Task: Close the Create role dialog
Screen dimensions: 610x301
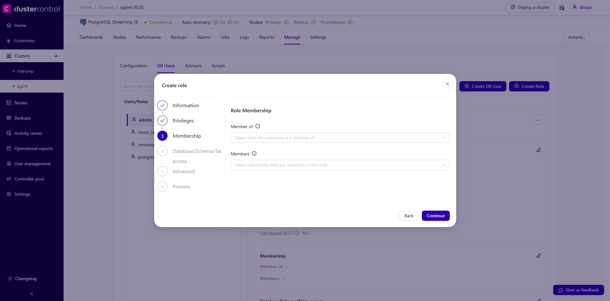Action: click(447, 84)
